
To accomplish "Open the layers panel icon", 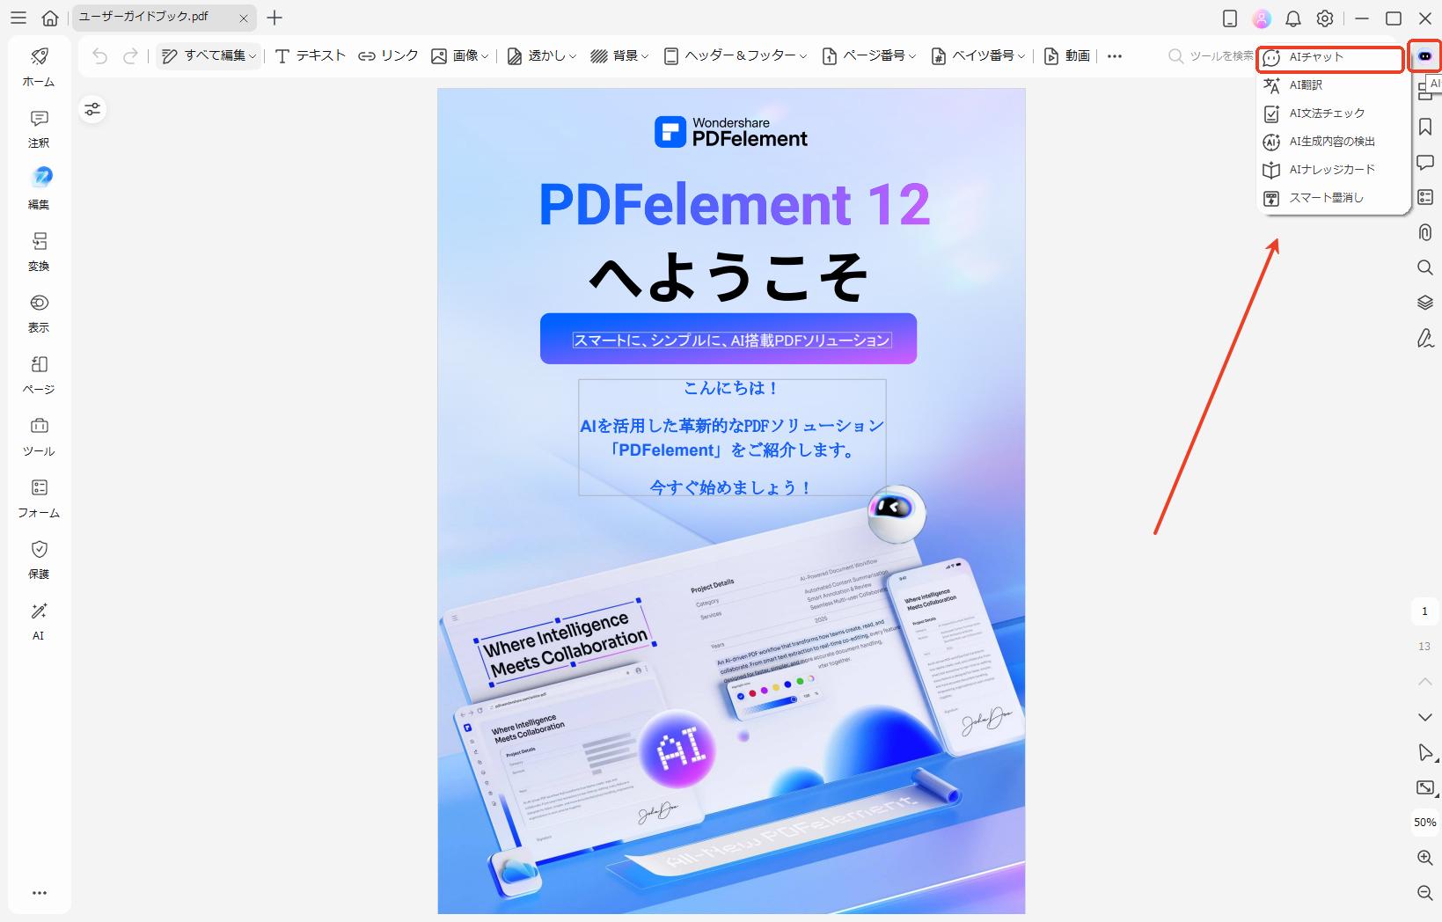I will 1425,303.
